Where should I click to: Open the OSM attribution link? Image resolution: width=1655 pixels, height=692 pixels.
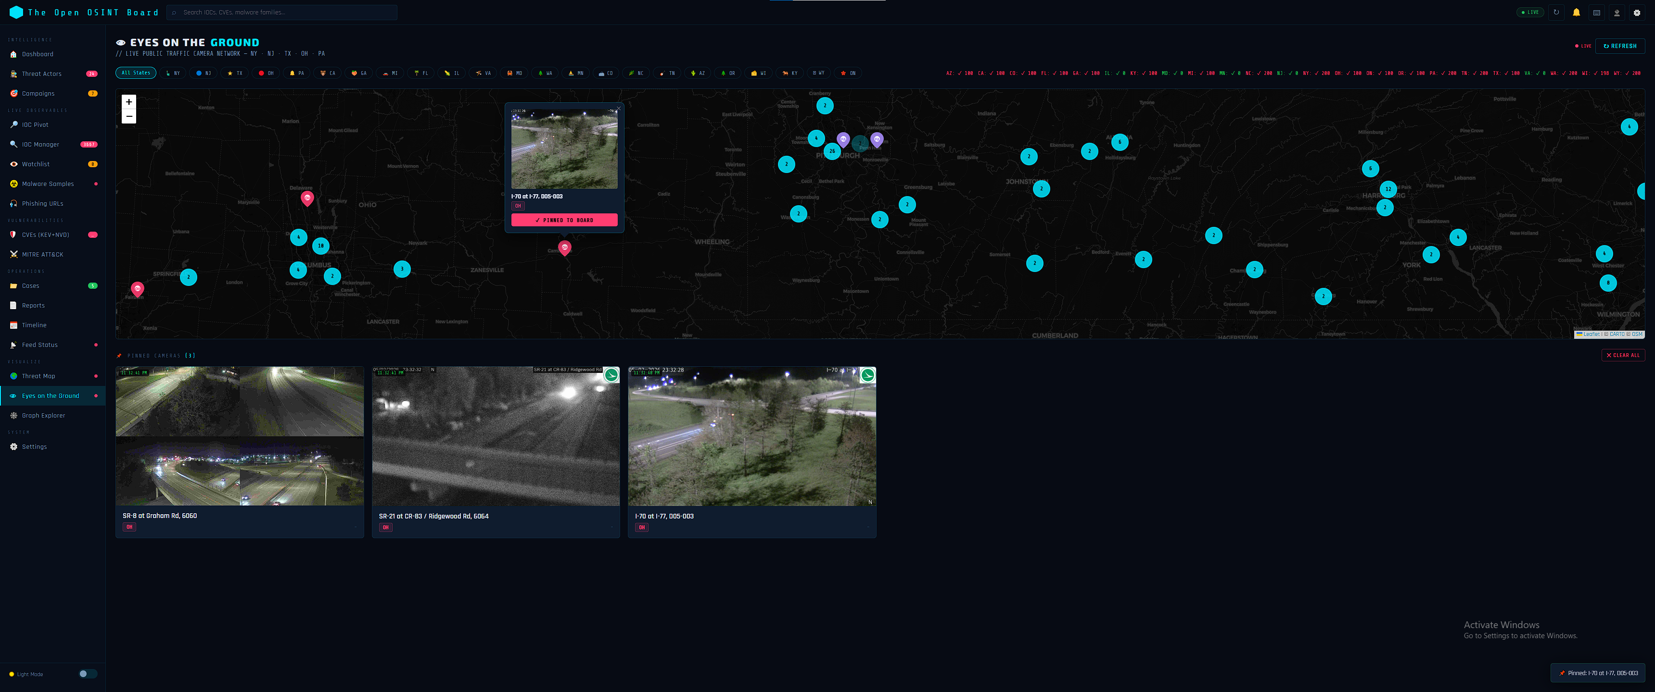(x=1637, y=334)
